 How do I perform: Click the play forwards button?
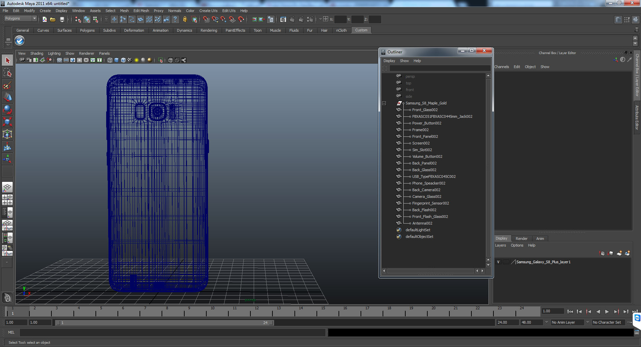[x=607, y=312]
